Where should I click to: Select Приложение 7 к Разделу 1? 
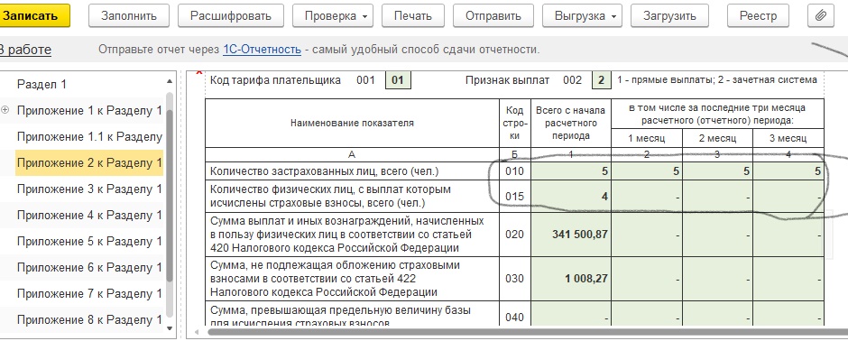tap(89, 294)
